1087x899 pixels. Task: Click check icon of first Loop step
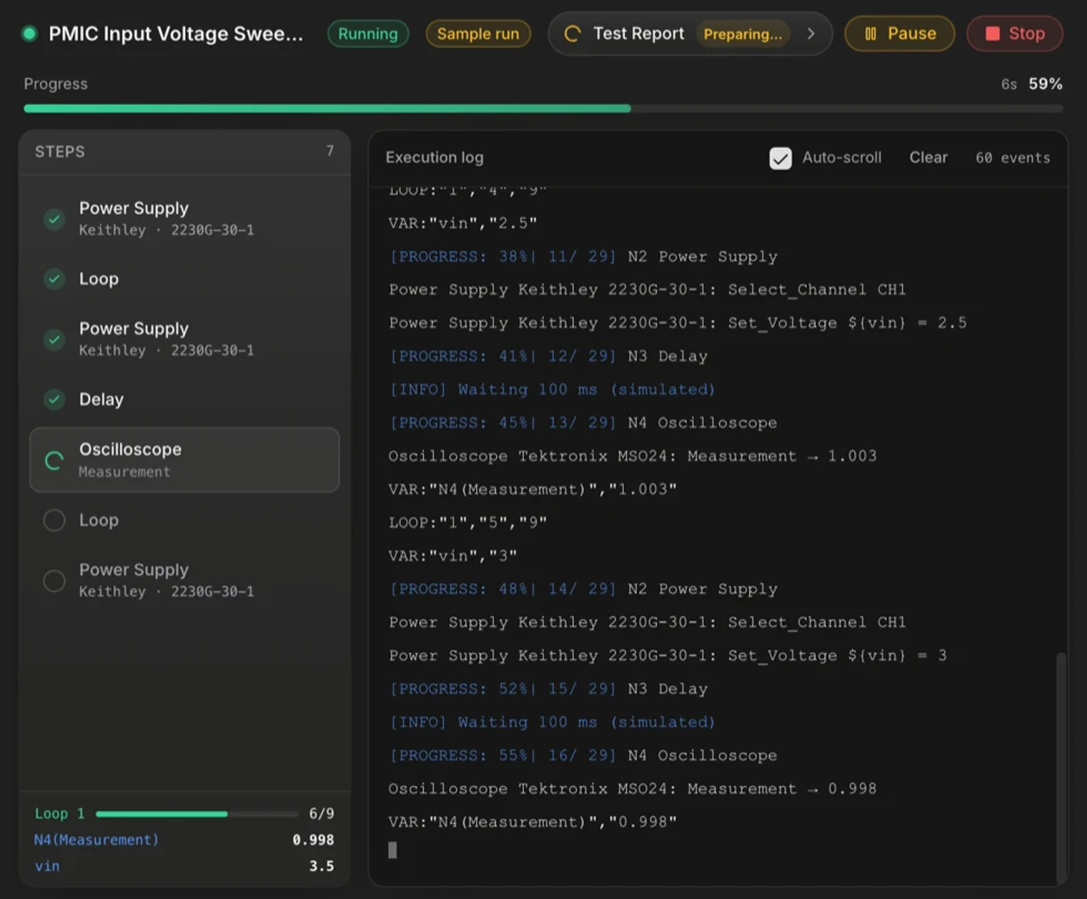pyautogui.click(x=54, y=279)
